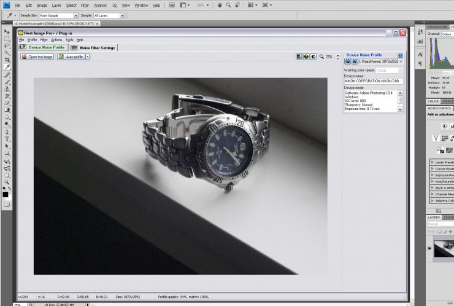Select the Pen tool
This screenshot has height=306, width=454.
tap(7, 132)
